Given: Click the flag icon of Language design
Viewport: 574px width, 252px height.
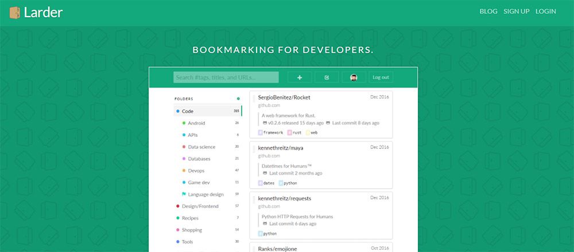Looking at the screenshot, I should coord(184,194).
